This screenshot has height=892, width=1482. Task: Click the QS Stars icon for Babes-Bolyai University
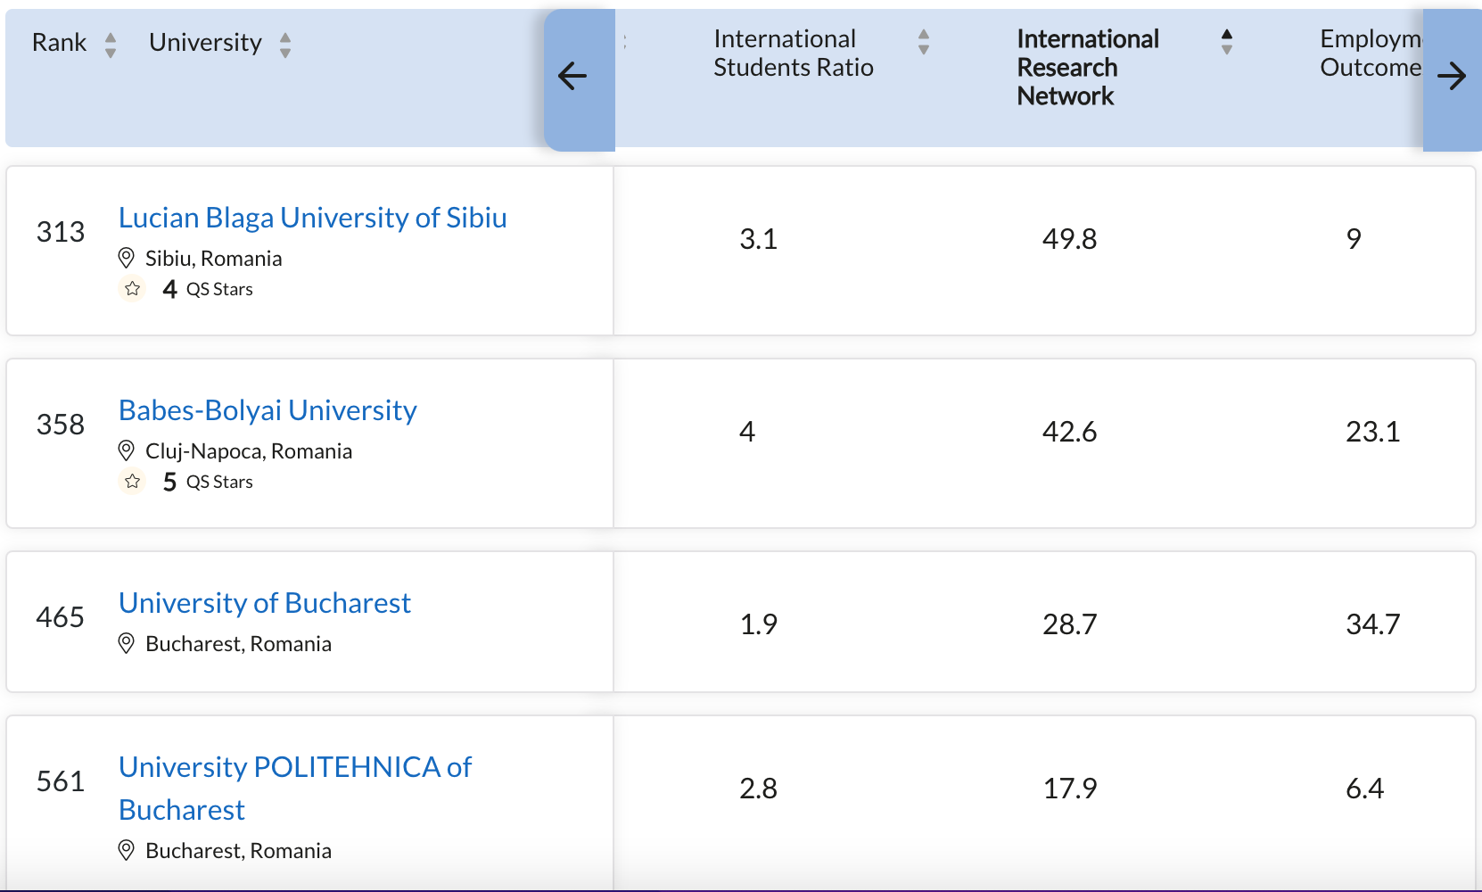(133, 482)
